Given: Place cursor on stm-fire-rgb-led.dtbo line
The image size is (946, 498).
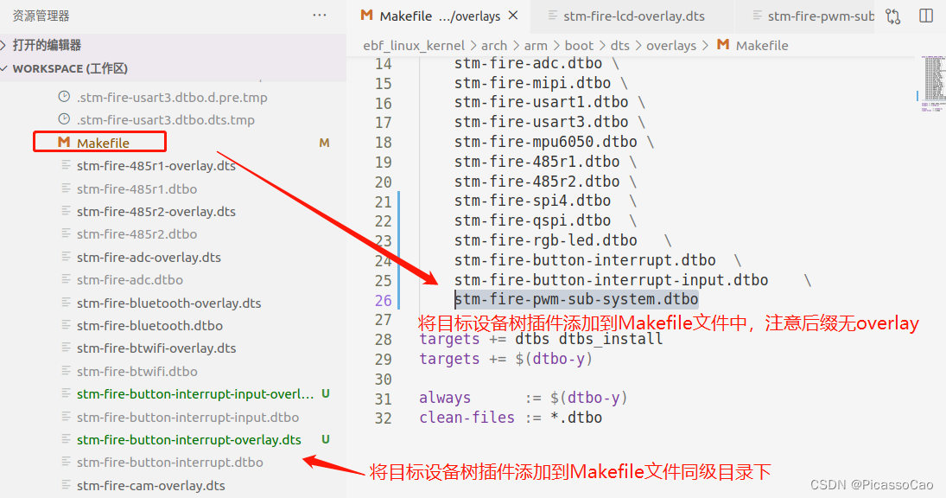Looking at the screenshot, I should pyautogui.click(x=562, y=240).
